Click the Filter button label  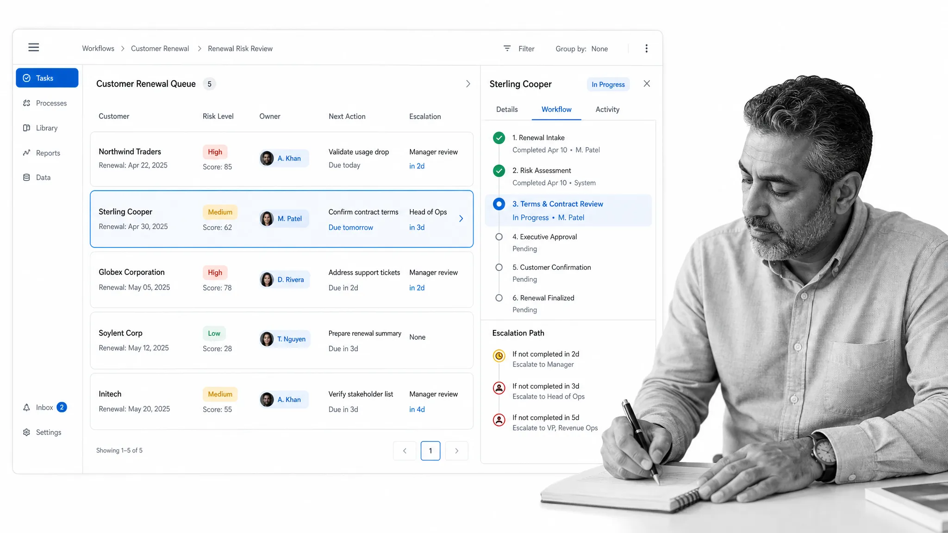[526, 49]
